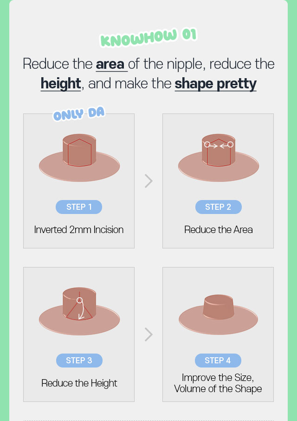The image size is (297, 421).
Task: Click the ONLY DA label badge
Action: coord(78,114)
